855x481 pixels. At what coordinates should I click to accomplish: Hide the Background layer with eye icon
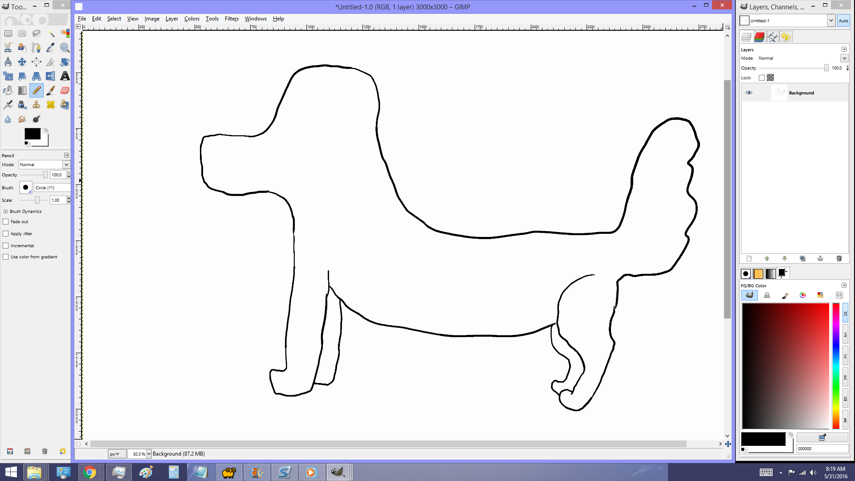[x=749, y=93]
